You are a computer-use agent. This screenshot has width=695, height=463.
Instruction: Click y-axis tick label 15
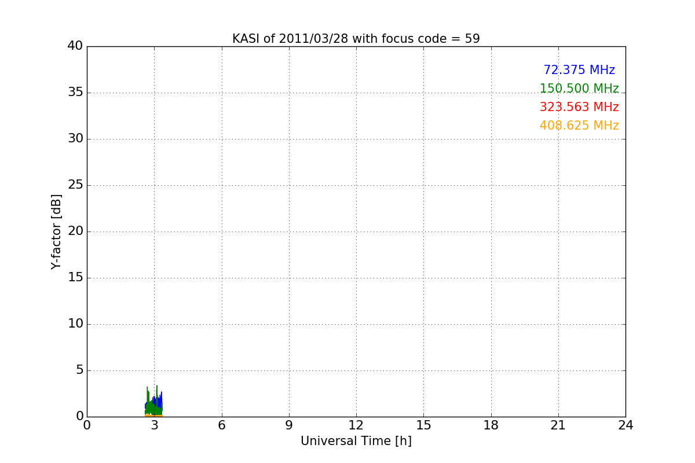[75, 278]
